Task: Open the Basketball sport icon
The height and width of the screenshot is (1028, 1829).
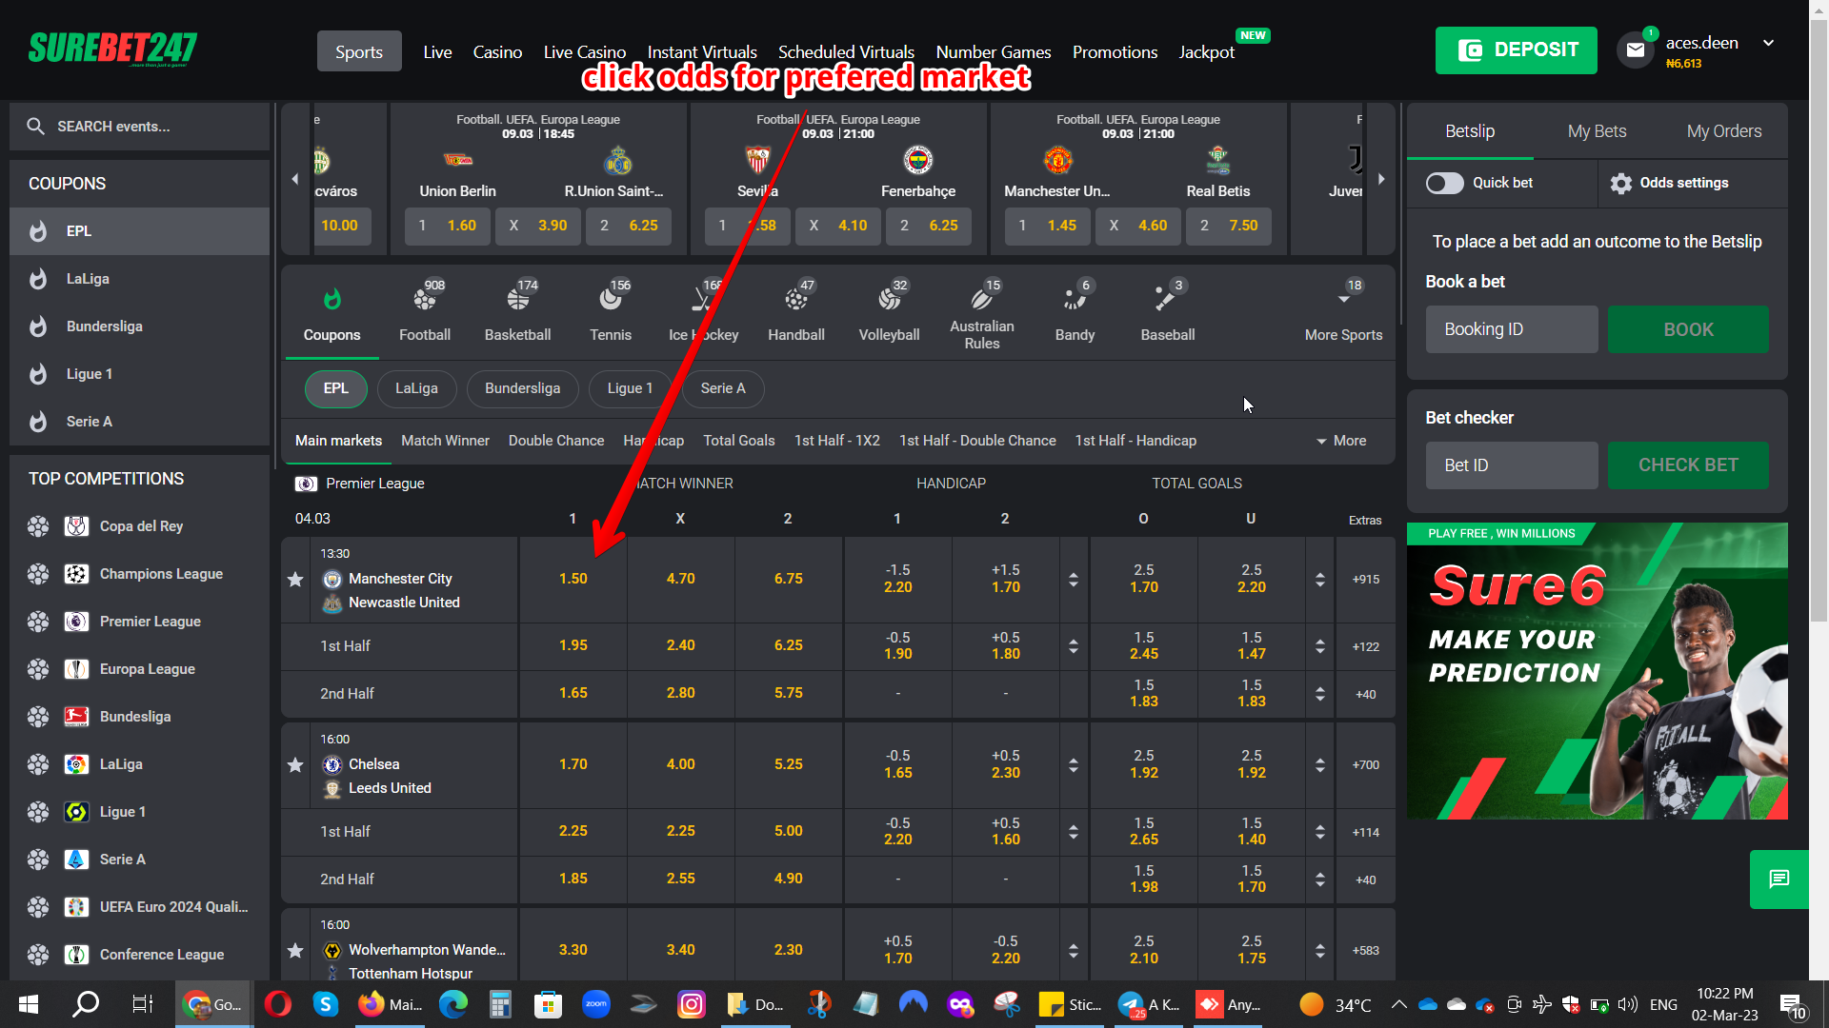Action: pyautogui.click(x=518, y=300)
